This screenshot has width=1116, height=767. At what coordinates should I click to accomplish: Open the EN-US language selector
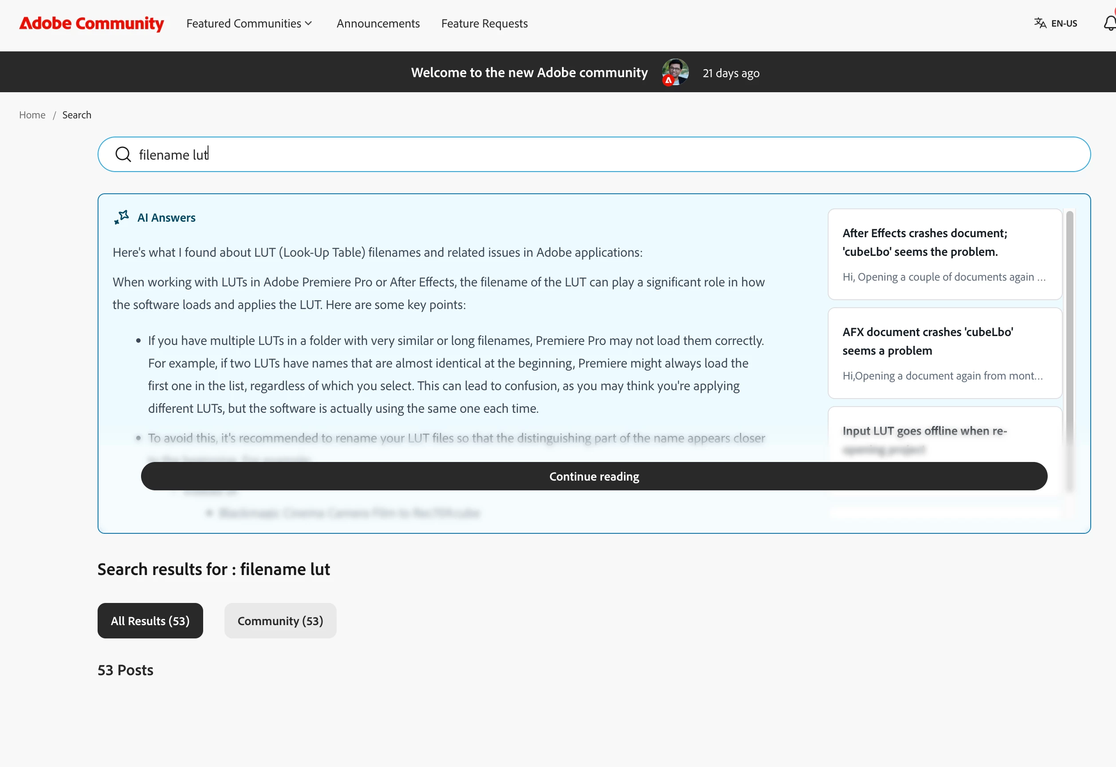point(1064,23)
